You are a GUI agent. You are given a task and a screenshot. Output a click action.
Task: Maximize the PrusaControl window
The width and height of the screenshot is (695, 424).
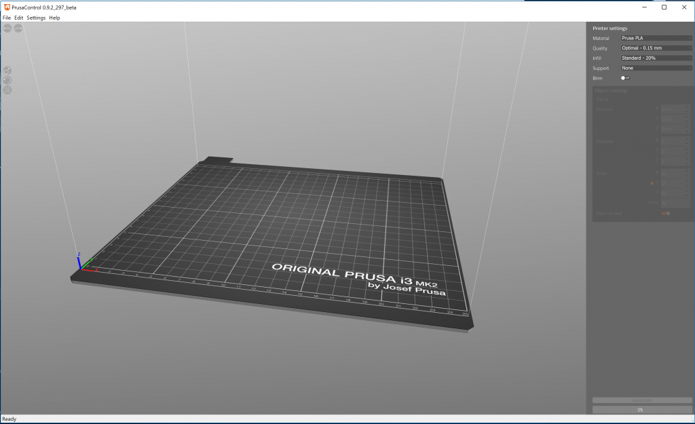pos(664,7)
